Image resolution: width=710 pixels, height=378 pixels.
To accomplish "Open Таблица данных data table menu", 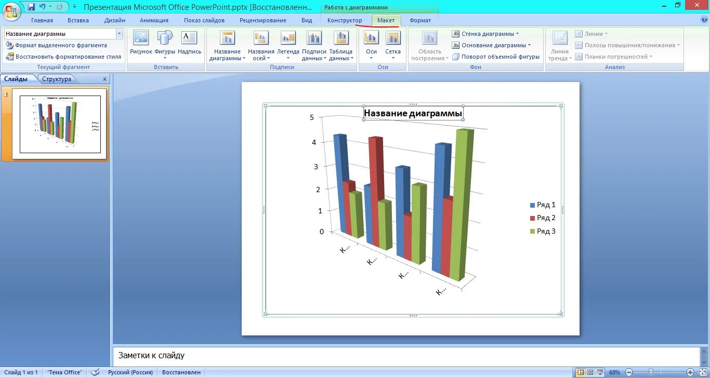I will pyautogui.click(x=341, y=46).
